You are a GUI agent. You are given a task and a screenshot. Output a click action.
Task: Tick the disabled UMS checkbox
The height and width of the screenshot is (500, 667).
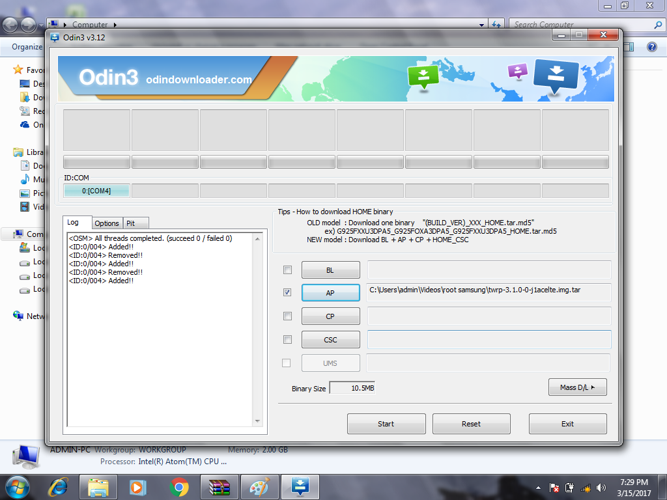287,363
